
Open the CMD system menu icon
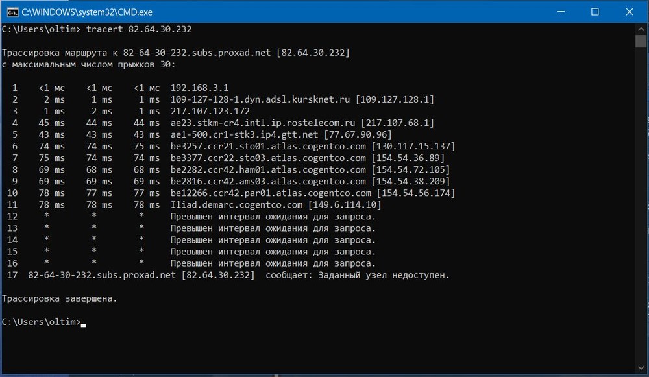(x=10, y=12)
